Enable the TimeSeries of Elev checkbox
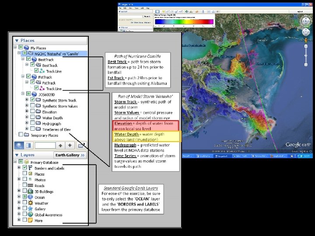Image resolution: width=315 pixels, height=236 pixels. pos(32,129)
